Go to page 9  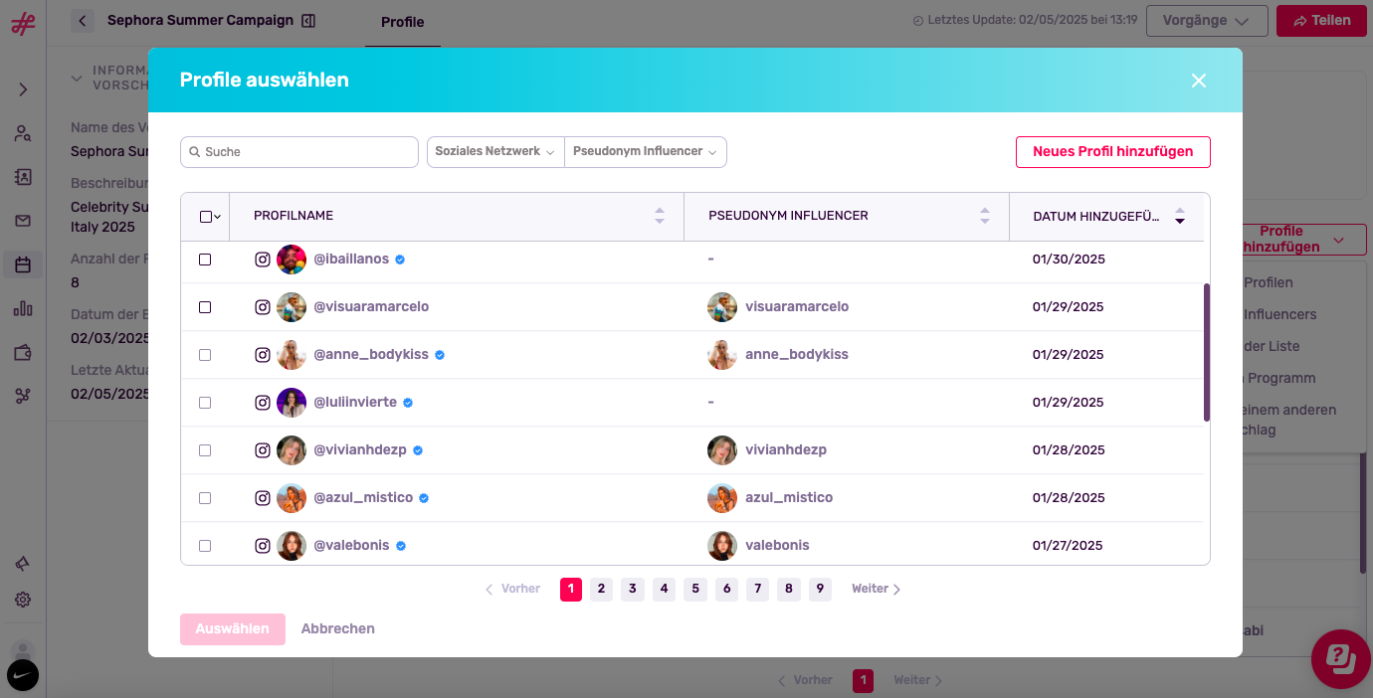pos(820,590)
